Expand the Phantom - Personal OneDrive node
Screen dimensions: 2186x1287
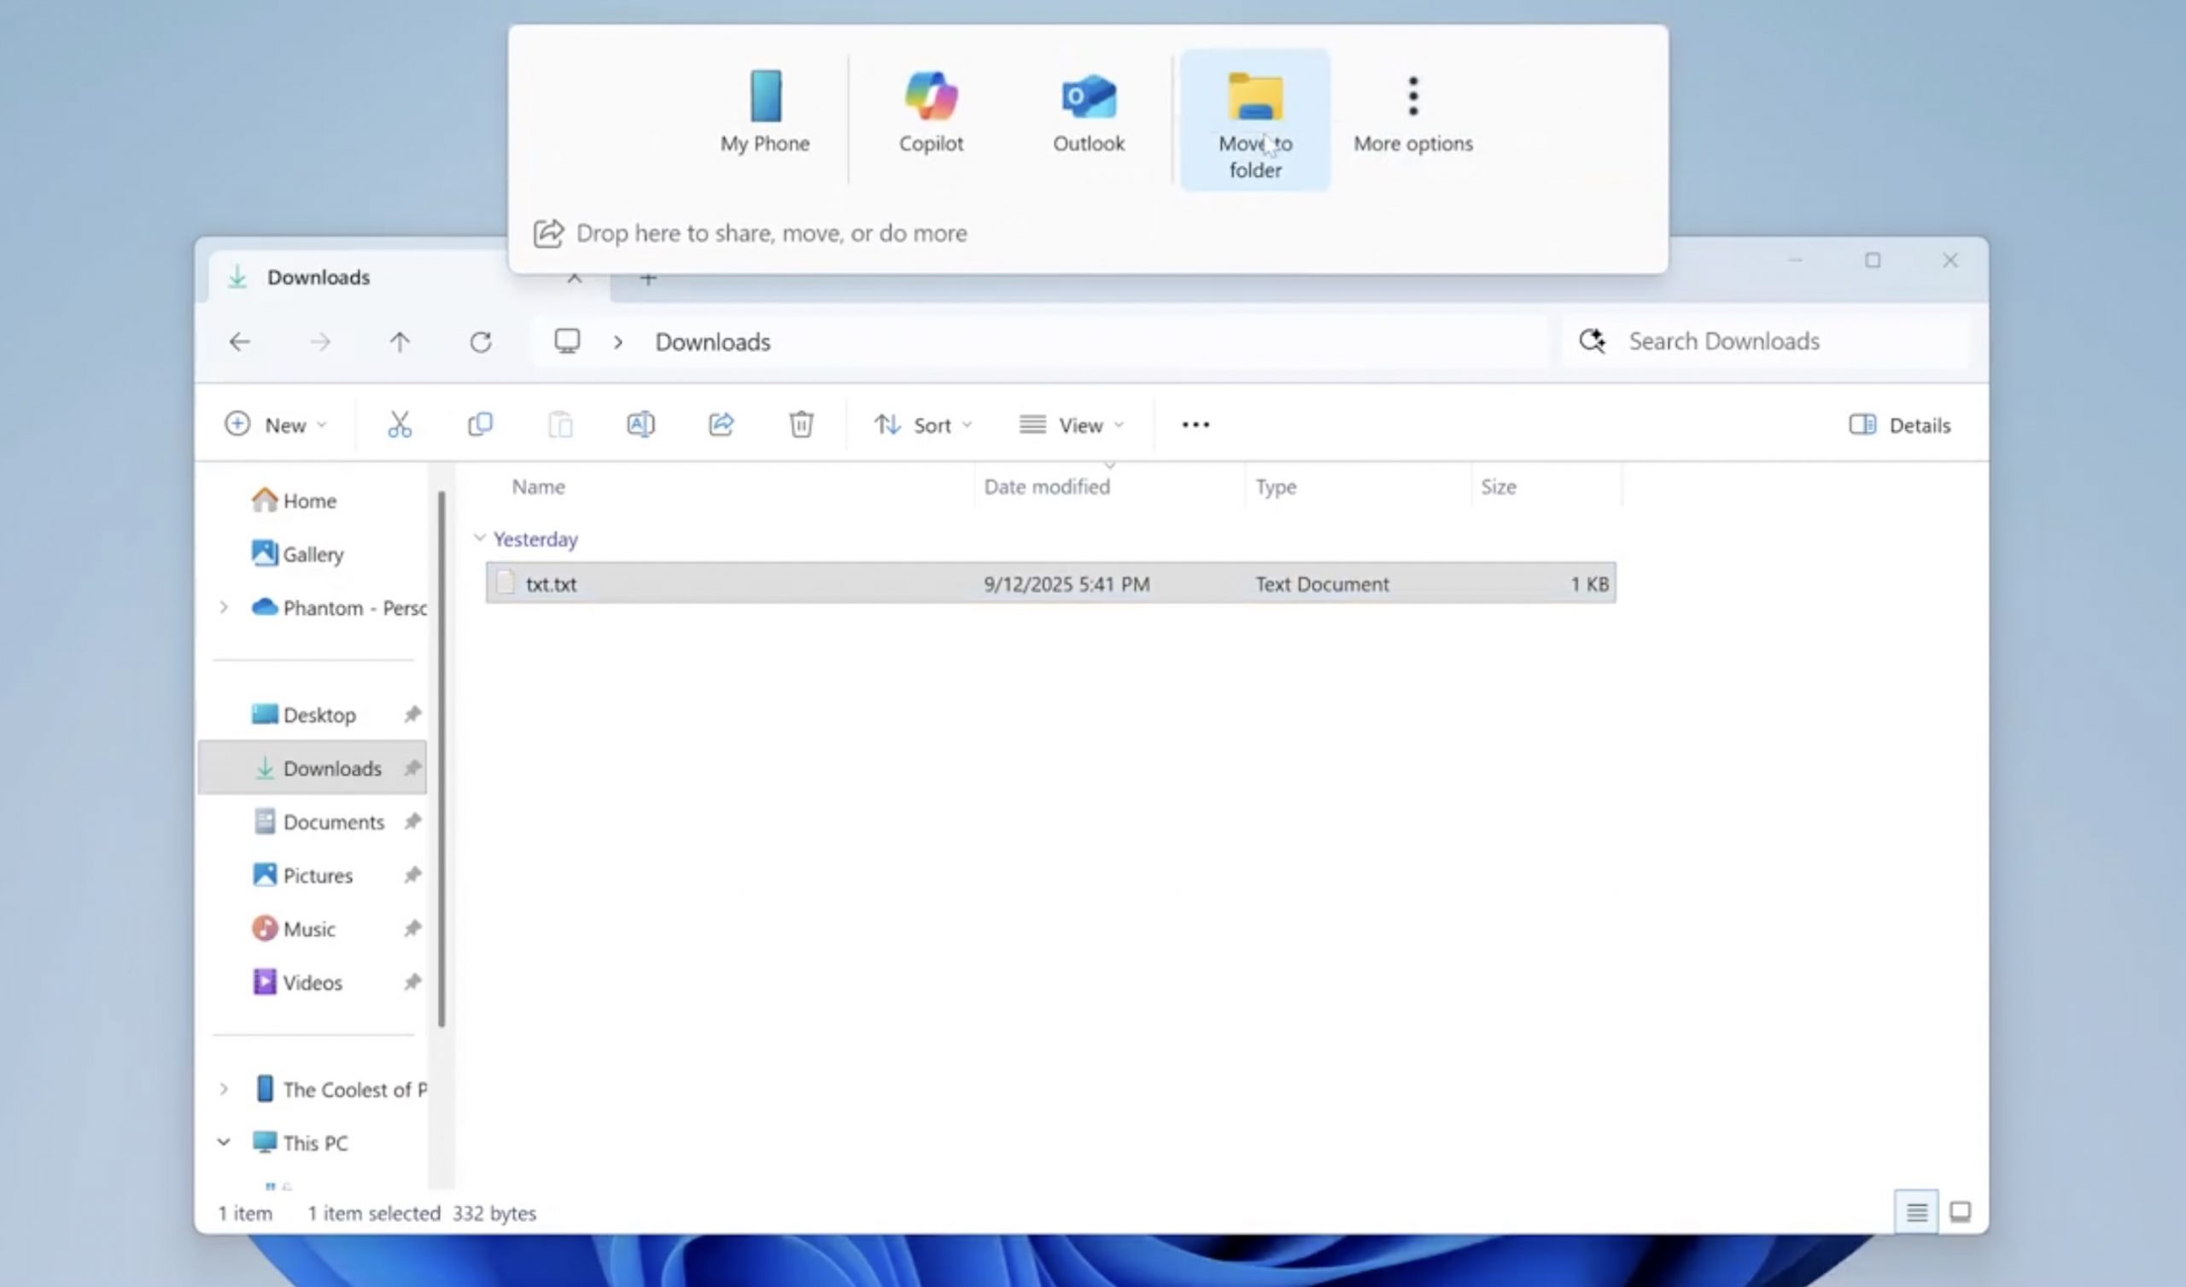224,607
